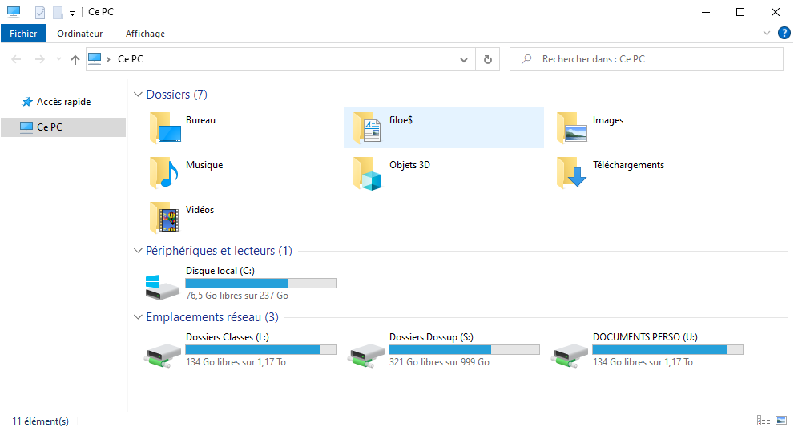Click the Dossiers Dossup (S:) usage bar

coord(465,349)
